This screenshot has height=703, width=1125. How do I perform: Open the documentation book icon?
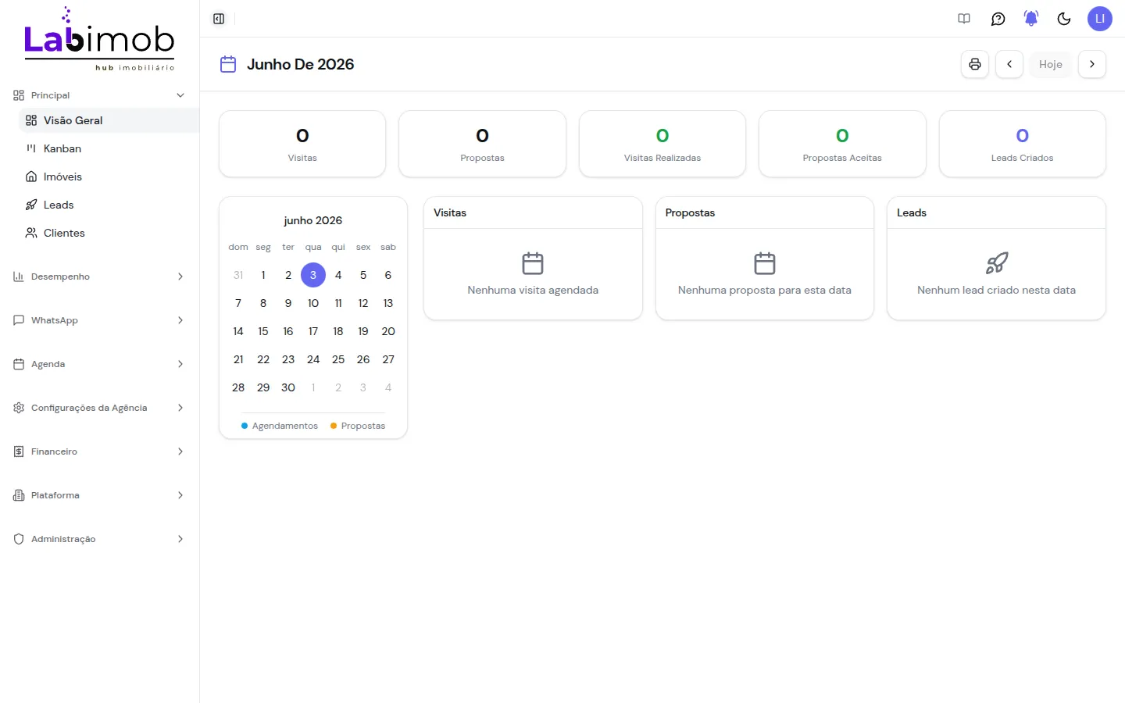click(x=964, y=19)
